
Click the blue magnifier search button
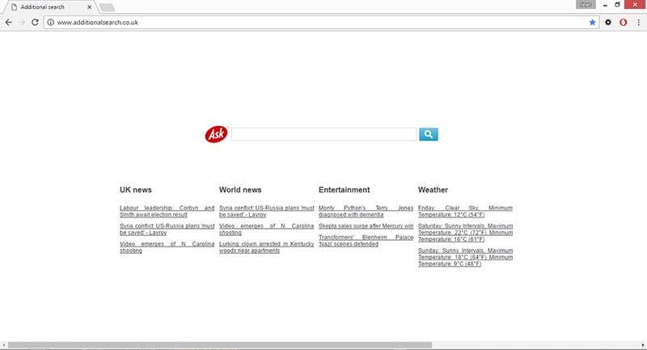coord(429,134)
